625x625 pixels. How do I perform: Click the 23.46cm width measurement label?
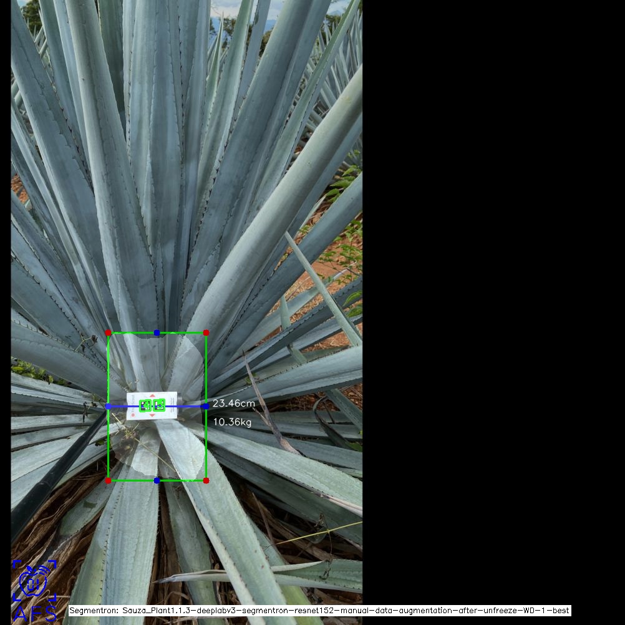233,404
